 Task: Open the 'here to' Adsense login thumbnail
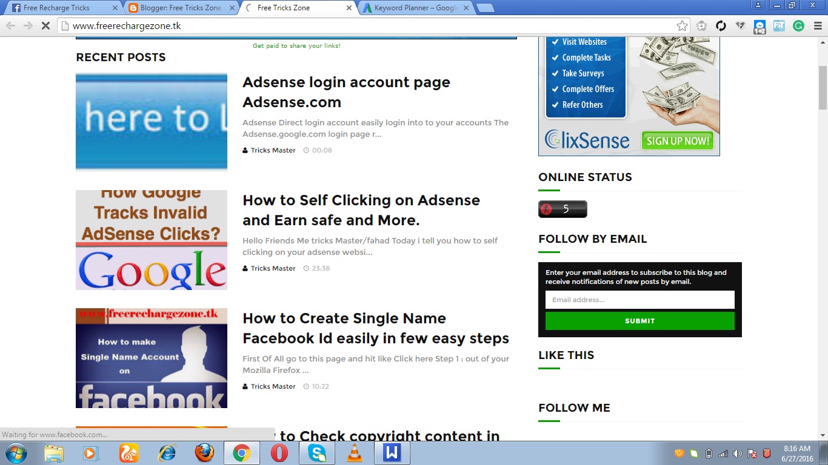pyautogui.click(x=152, y=123)
